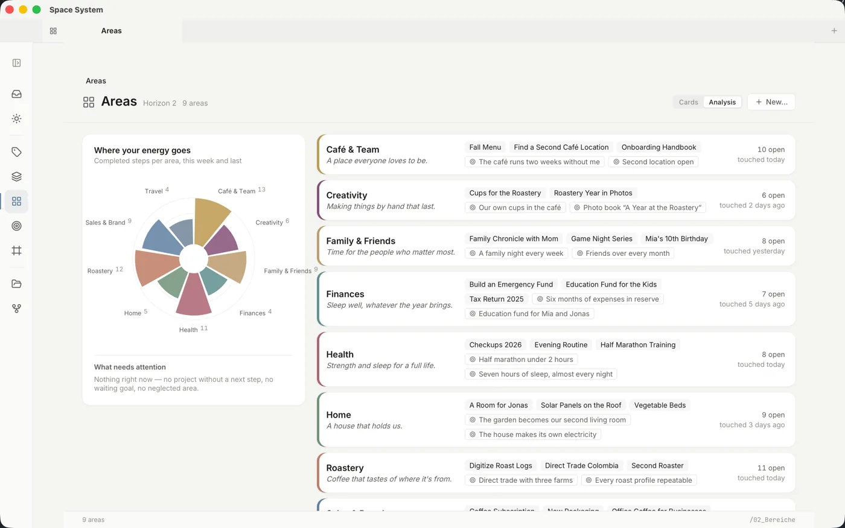Click the grid icon in the tab bar

[53, 31]
